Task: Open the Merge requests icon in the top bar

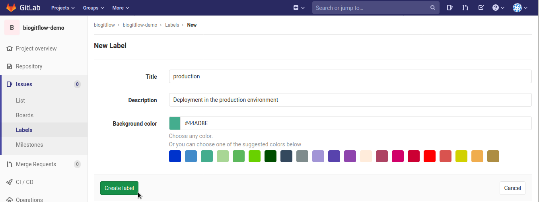Action: pyautogui.click(x=465, y=8)
